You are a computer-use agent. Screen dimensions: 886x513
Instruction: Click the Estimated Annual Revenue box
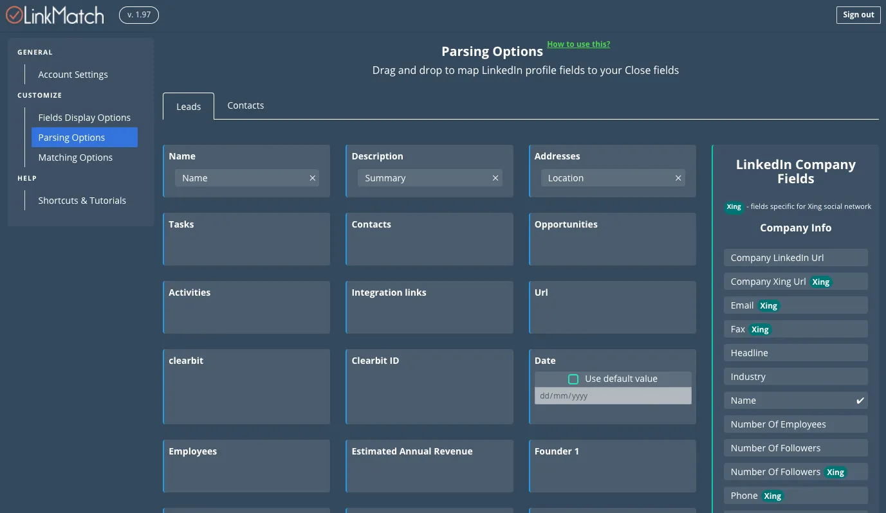click(x=429, y=466)
